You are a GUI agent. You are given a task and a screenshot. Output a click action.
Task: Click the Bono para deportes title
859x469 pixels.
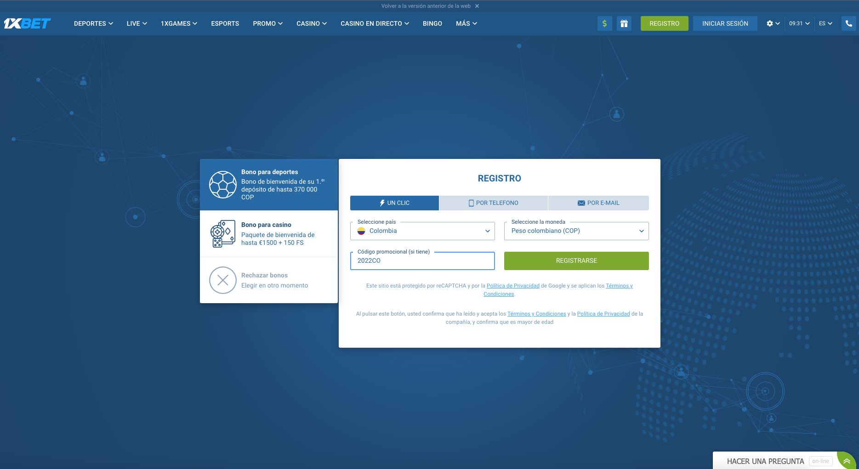pos(269,172)
